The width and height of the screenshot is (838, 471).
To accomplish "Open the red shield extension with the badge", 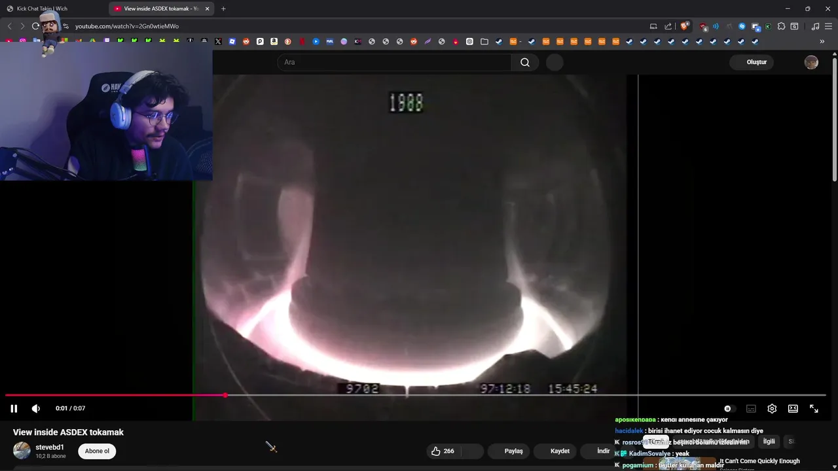I will coord(703,27).
